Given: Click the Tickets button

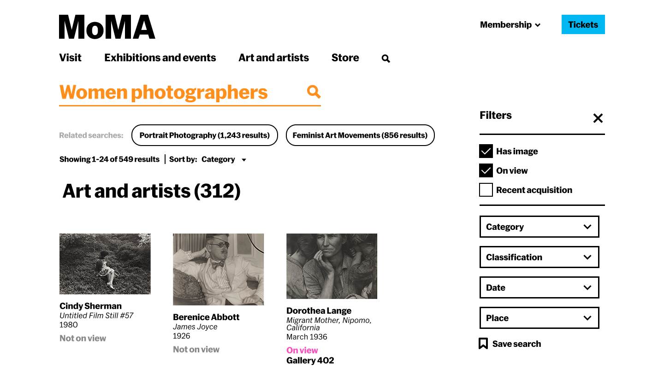Looking at the screenshot, I should [583, 24].
